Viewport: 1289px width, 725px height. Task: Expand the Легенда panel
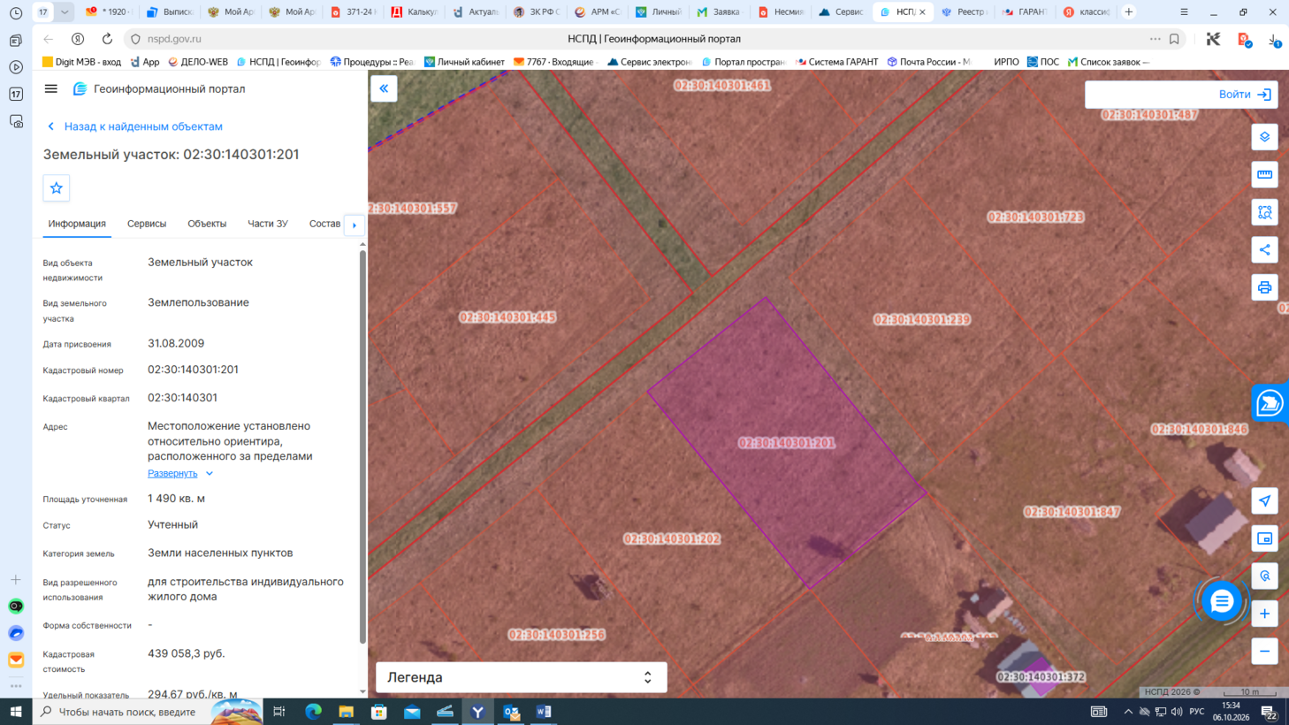tap(522, 677)
